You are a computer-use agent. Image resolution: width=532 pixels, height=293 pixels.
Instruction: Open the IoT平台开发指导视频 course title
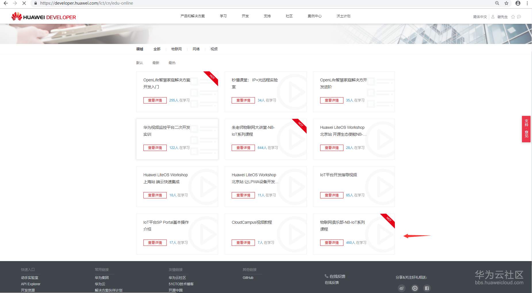(339, 175)
